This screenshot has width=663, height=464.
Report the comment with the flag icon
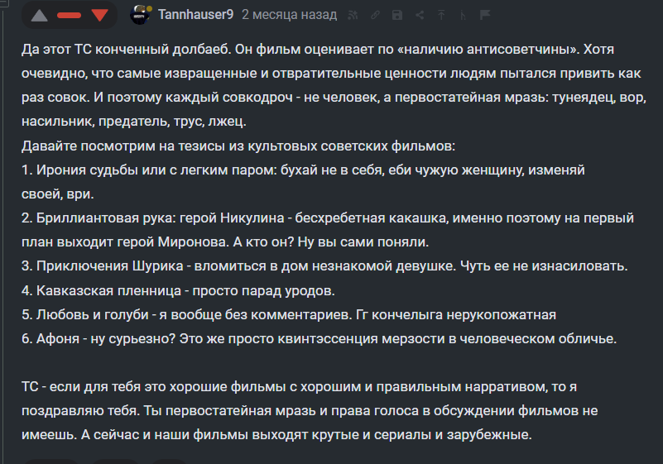click(484, 15)
